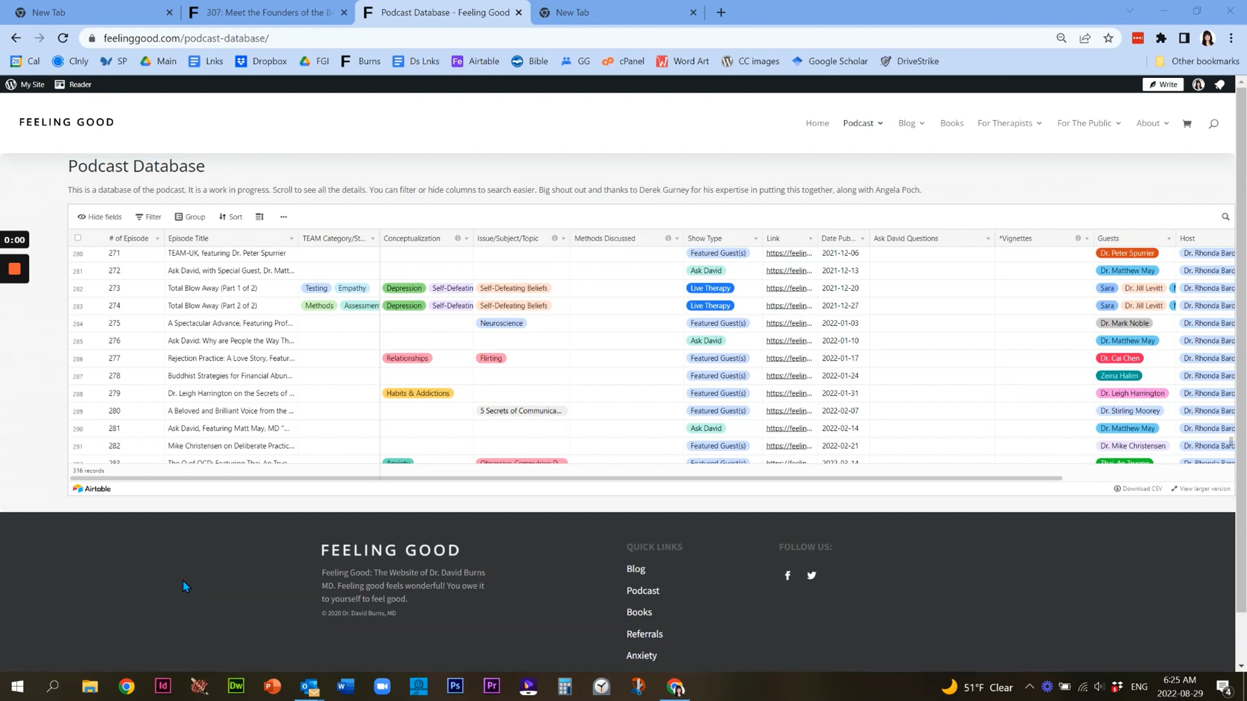
Task: Open the browser extensions puzzle icon
Action: click(1161, 38)
